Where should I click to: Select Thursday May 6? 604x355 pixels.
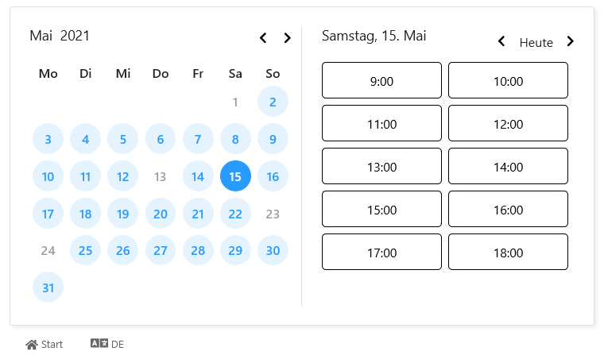click(x=161, y=139)
